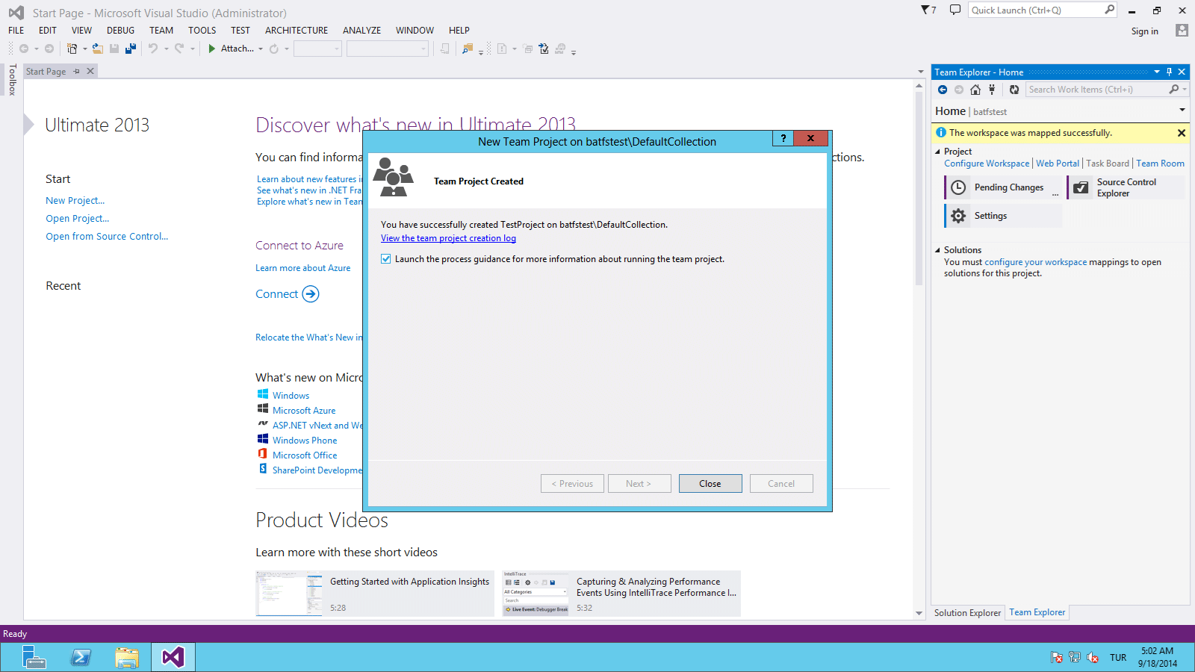Viewport: 1195px width, 672px height.
Task: Collapse the Project section in Team Explorer
Action: point(938,152)
